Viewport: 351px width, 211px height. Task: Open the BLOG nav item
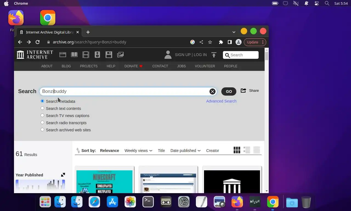[66, 66]
